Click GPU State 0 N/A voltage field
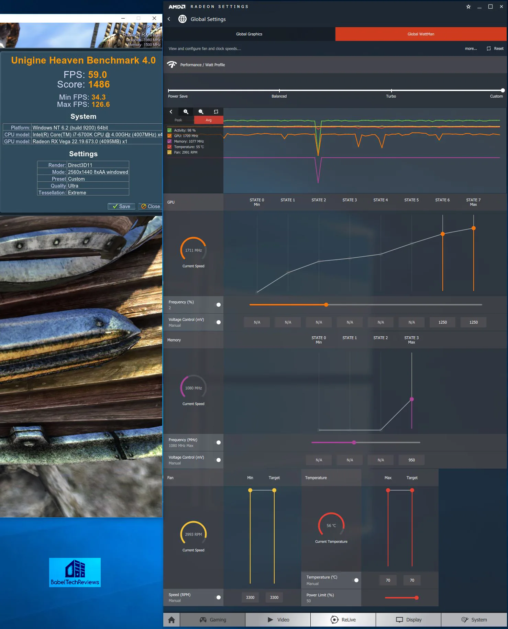Viewport: 508px width, 629px height. (x=257, y=322)
